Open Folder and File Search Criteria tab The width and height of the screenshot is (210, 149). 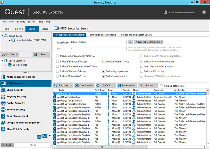pyautogui.click(x=137, y=35)
